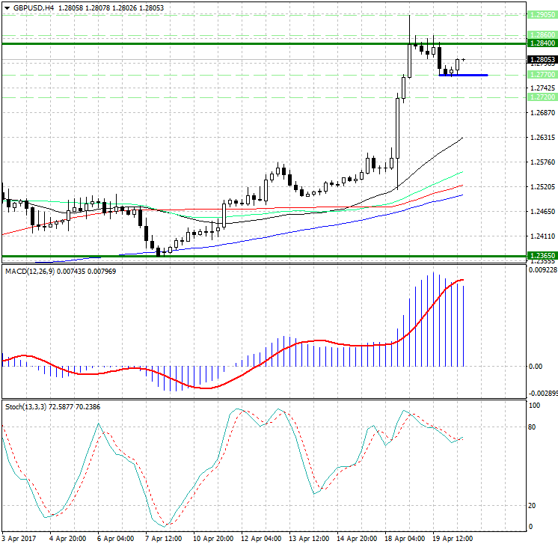Viewport: 558px width, 547px height.
Task: Select the 1.28600 price level label
Action: click(x=541, y=34)
